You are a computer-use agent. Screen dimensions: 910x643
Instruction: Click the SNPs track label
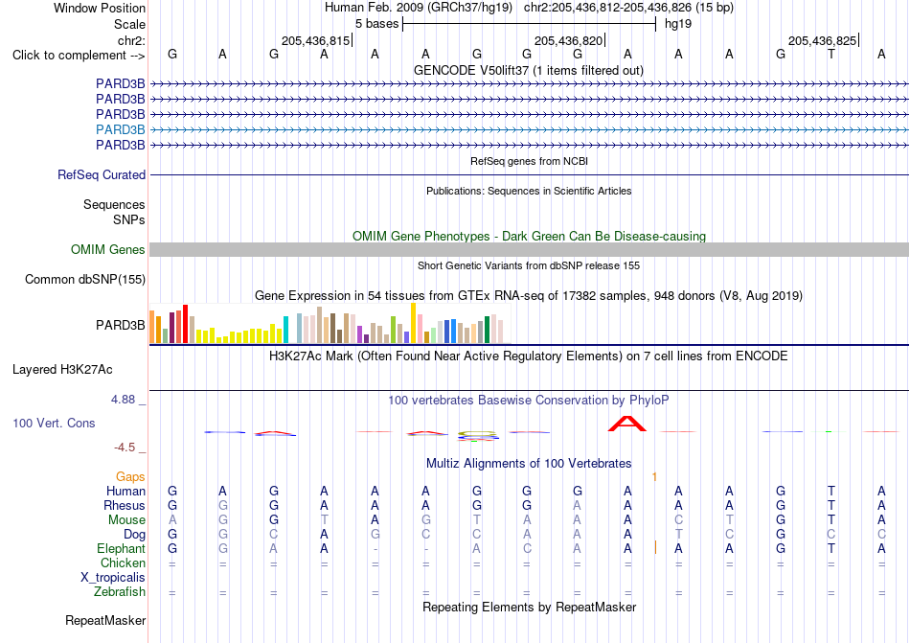(129, 220)
